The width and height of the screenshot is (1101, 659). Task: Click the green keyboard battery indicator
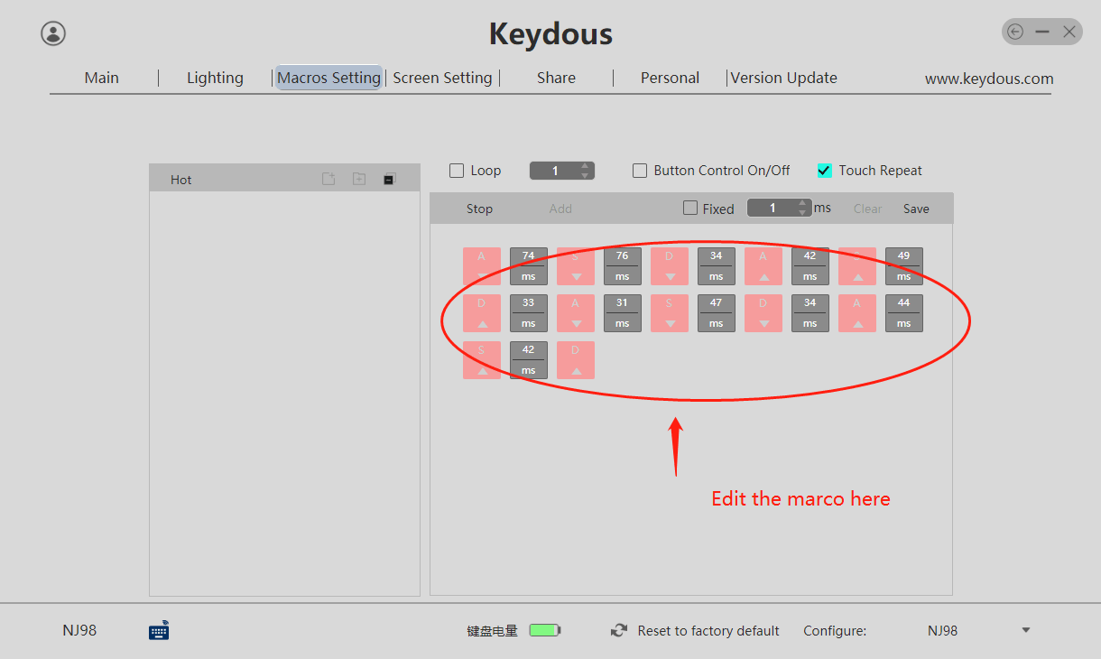544,630
